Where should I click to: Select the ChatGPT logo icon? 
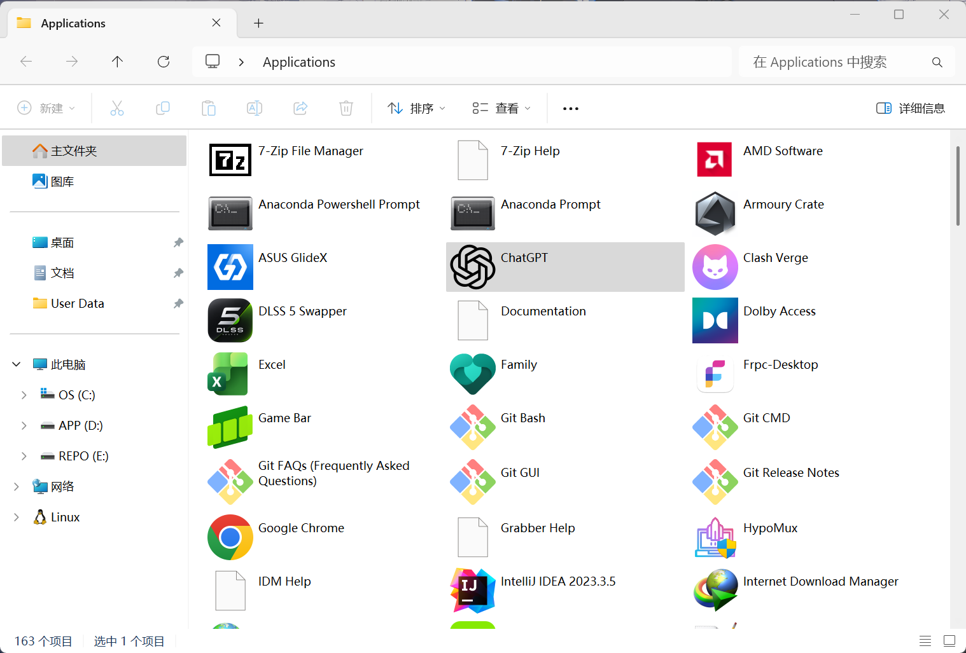[473, 267]
